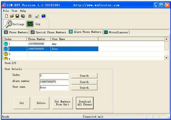Click the Ready status bar text

pyautogui.click(x=5, y=117)
